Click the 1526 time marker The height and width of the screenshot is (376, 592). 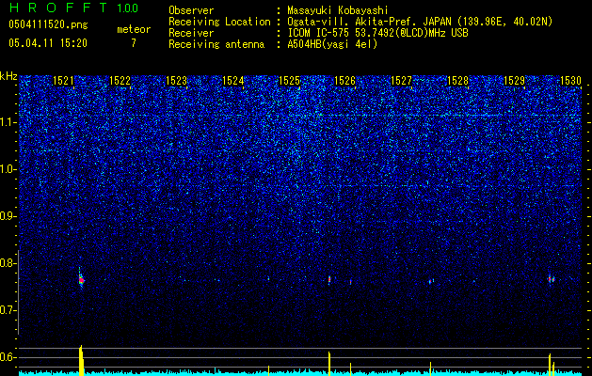coord(345,81)
